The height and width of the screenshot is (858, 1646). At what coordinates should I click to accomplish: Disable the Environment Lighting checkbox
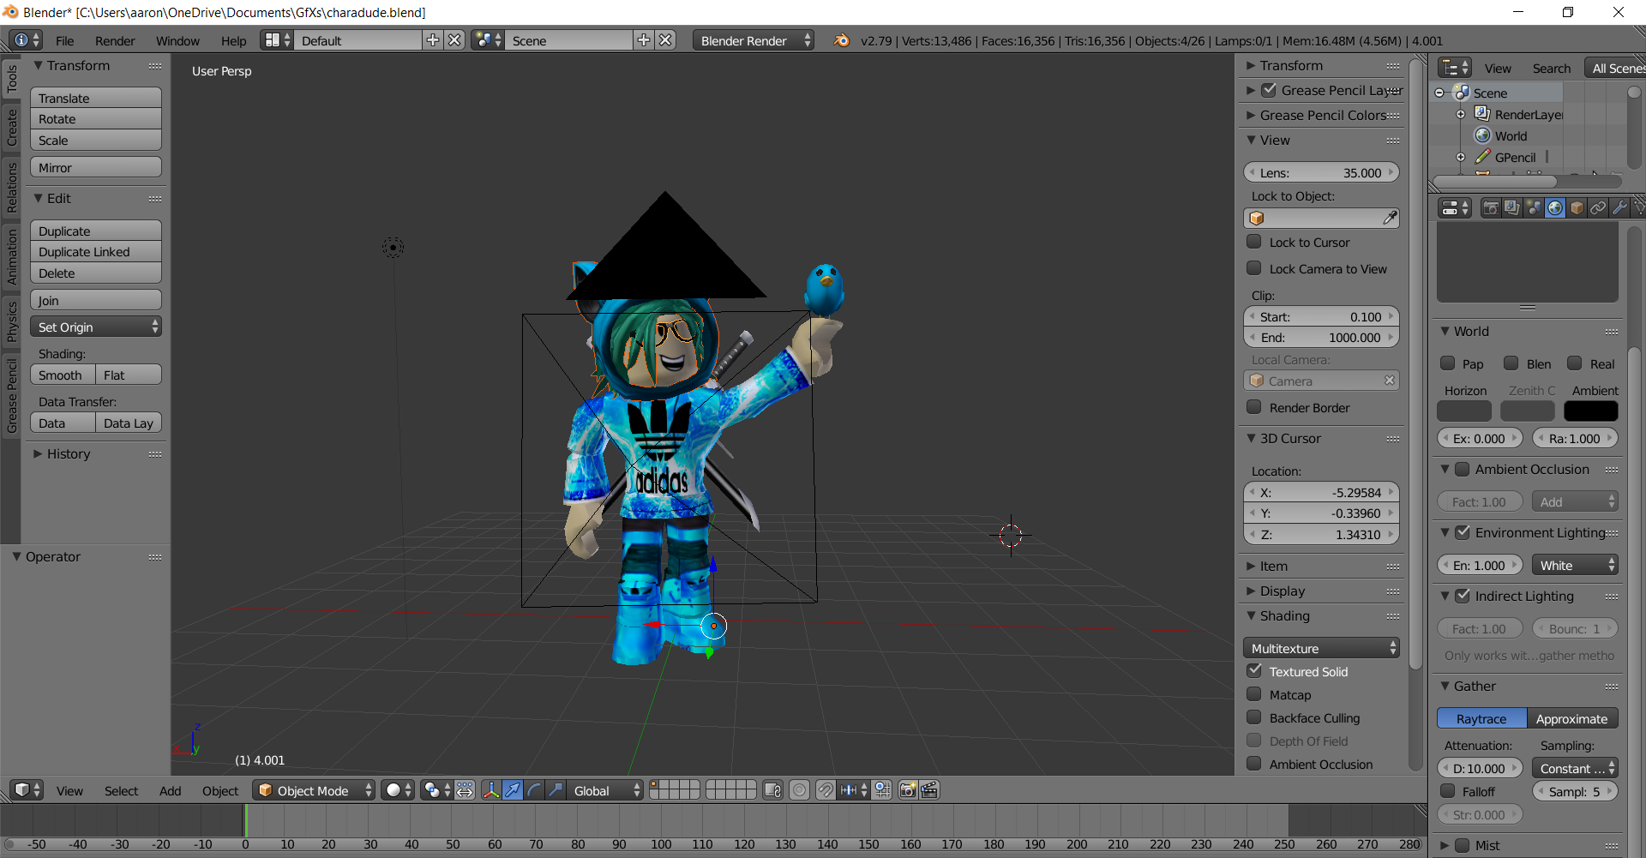tap(1463, 532)
